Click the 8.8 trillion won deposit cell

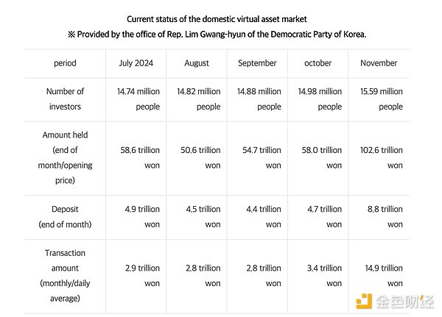[x=380, y=216]
